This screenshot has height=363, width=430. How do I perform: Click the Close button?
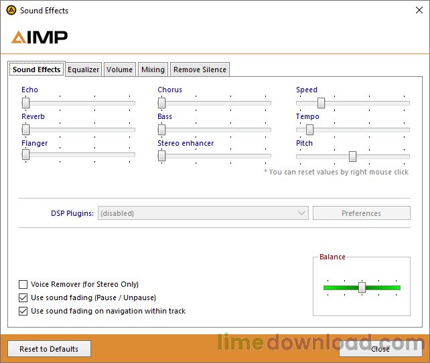click(380, 349)
